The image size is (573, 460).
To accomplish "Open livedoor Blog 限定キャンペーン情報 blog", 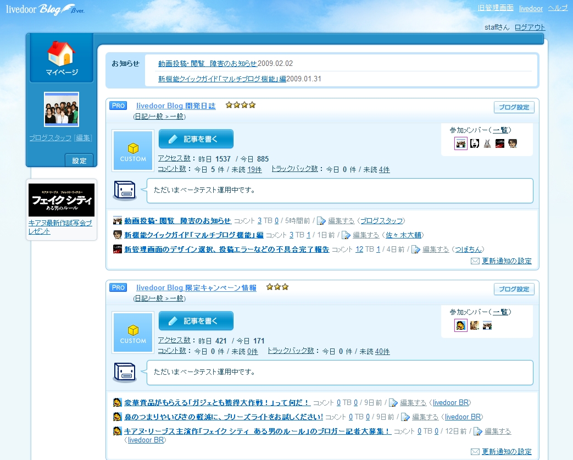I will tap(196, 288).
